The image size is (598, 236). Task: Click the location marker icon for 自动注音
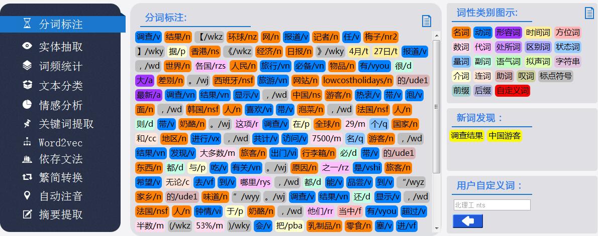pyautogui.click(x=27, y=196)
